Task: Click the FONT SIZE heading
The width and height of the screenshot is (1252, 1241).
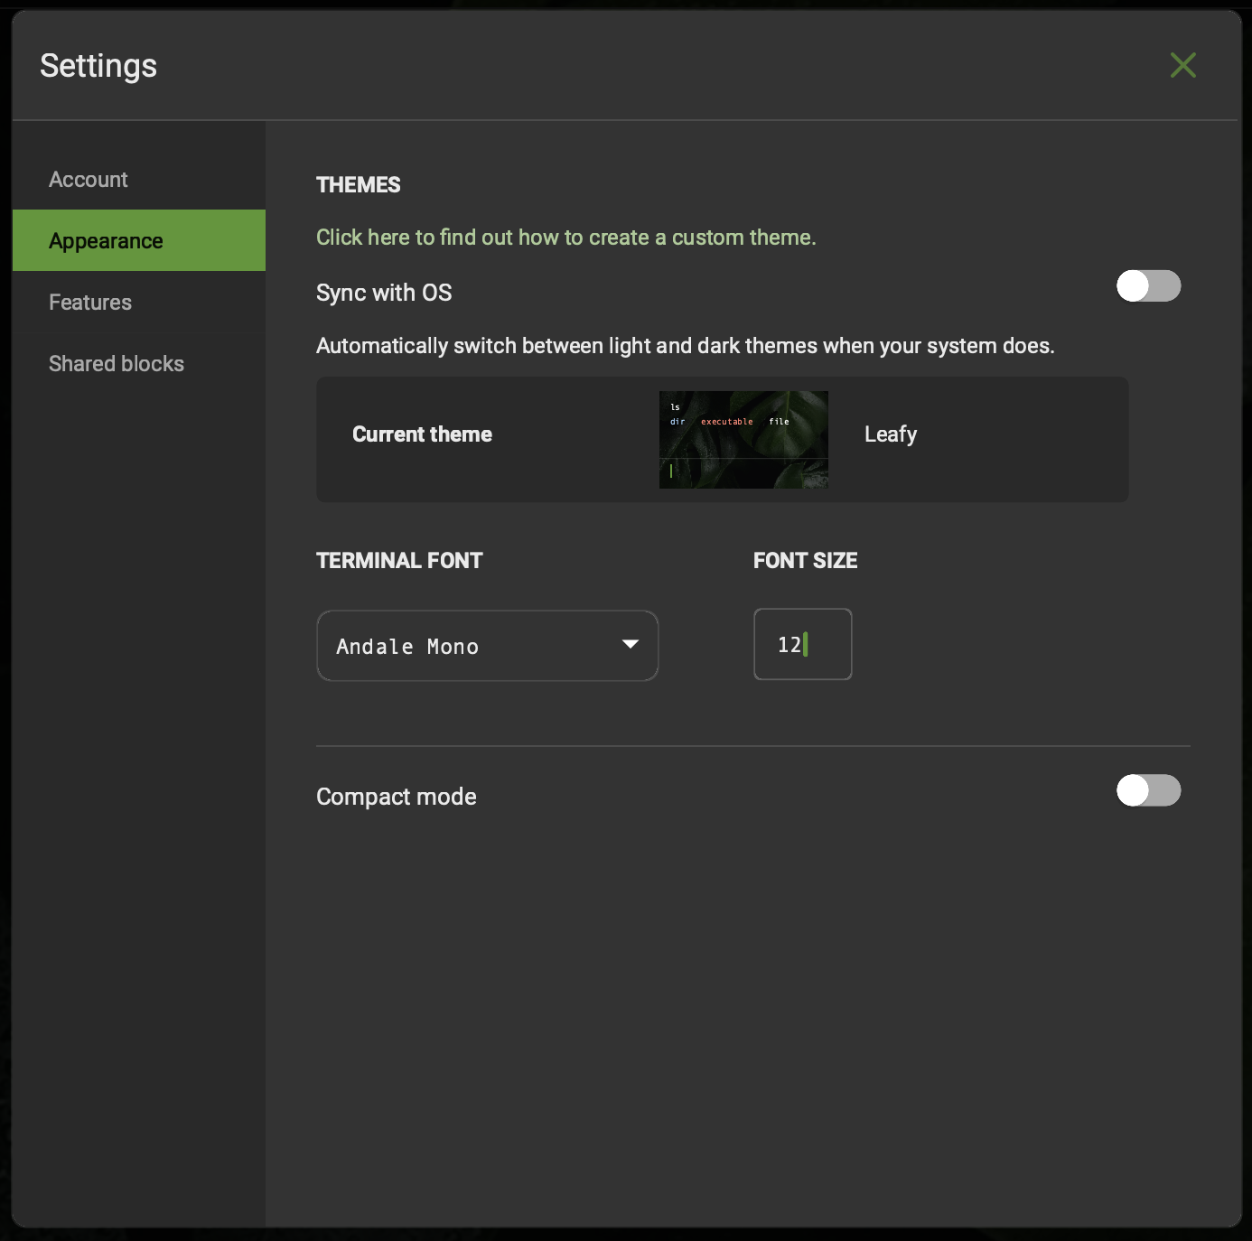Action: pos(805,561)
